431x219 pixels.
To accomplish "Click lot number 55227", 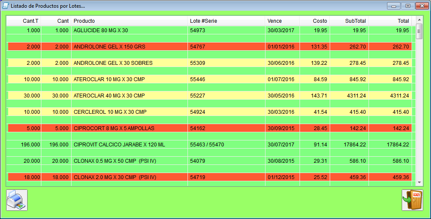I will click(x=197, y=95).
